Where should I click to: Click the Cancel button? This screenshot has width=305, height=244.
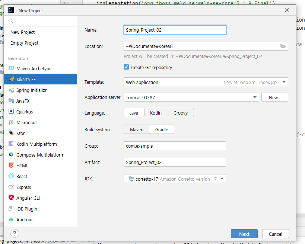(x=276, y=234)
